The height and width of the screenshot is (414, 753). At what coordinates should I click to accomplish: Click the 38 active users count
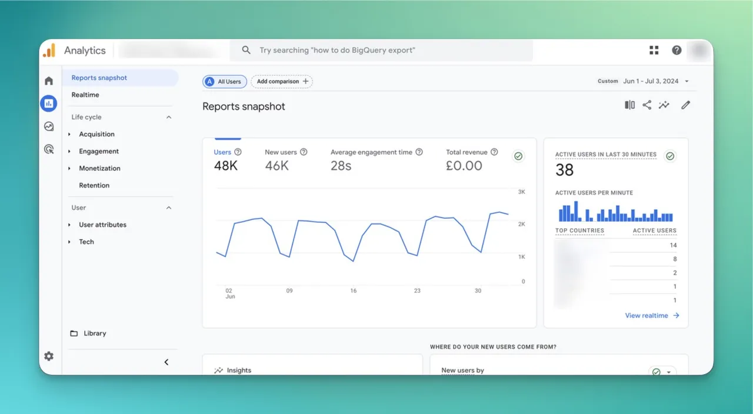pyautogui.click(x=564, y=171)
